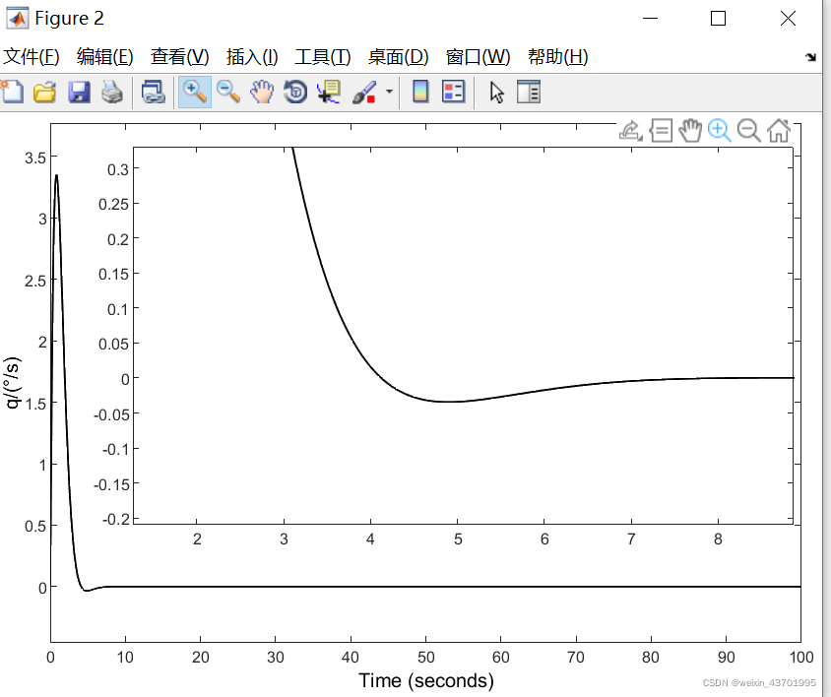Viewport: 831px width, 697px height.
Task: Maximize the Figure 2 window
Action: [718, 19]
